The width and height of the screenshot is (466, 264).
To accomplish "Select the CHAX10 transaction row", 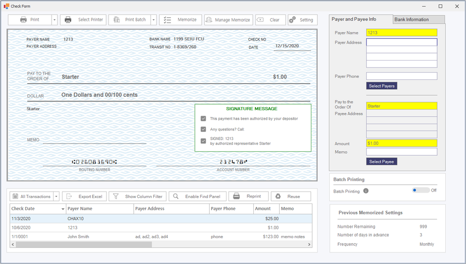I will pos(161,219).
